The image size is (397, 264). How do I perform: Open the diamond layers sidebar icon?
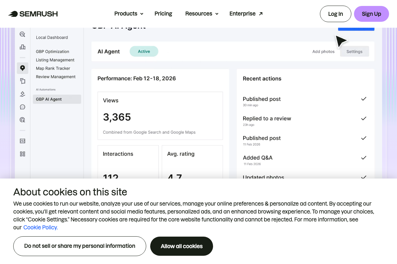point(22,94)
